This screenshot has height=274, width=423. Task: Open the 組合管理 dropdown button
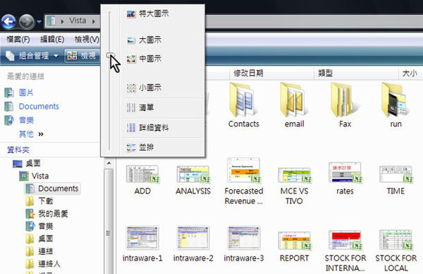tap(32, 56)
